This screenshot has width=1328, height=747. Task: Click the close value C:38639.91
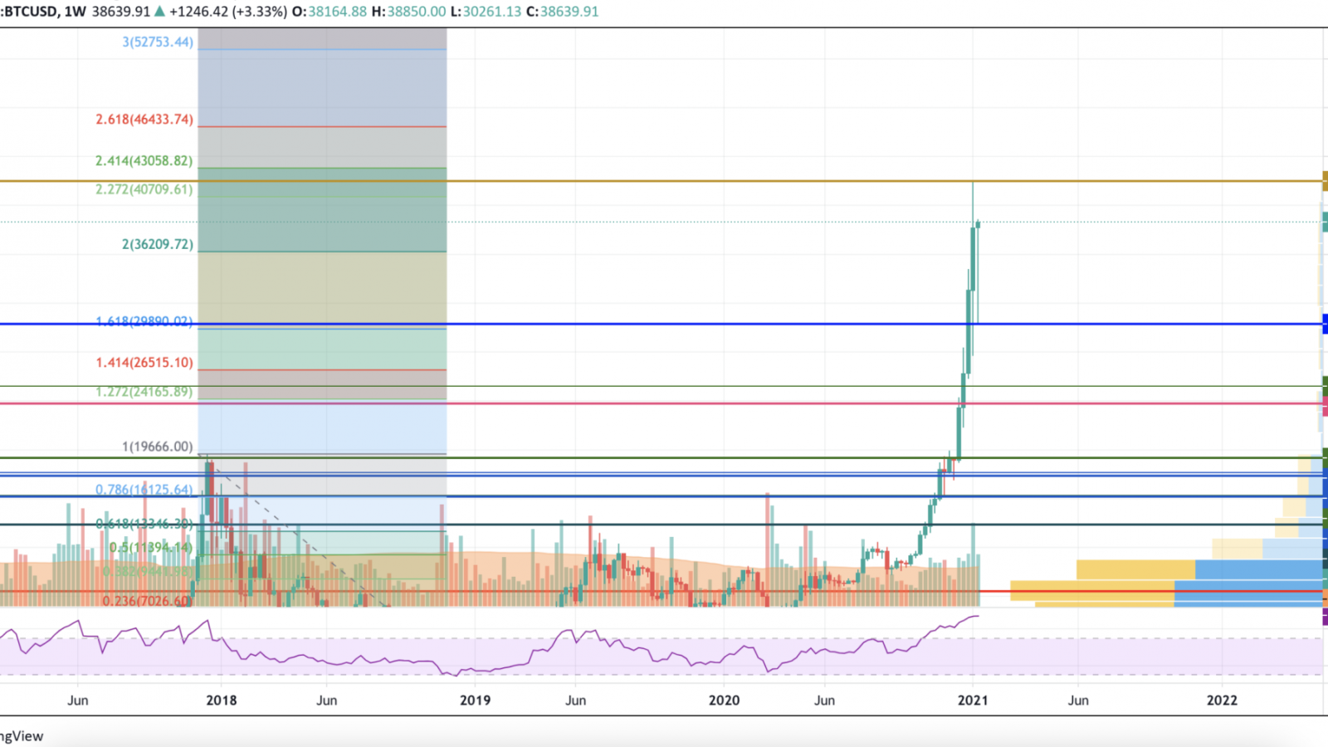tap(563, 12)
